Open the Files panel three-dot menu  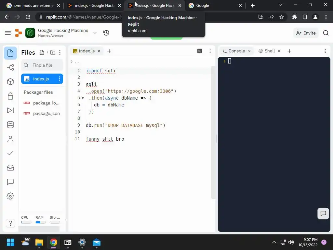point(60,52)
